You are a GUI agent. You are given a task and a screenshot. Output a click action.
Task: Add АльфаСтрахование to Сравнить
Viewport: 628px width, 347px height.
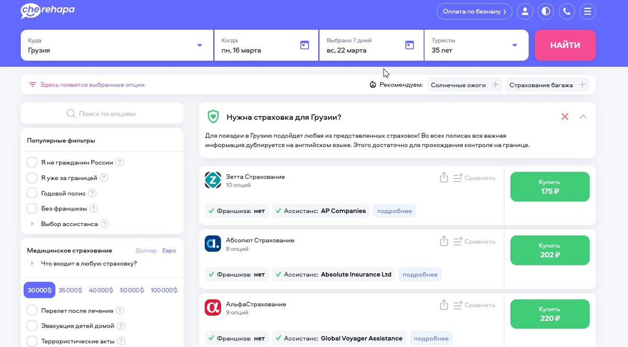point(474,305)
